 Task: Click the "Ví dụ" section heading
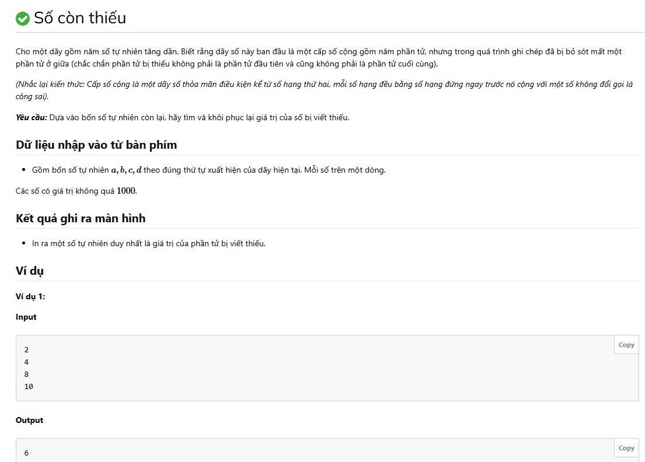click(x=30, y=271)
